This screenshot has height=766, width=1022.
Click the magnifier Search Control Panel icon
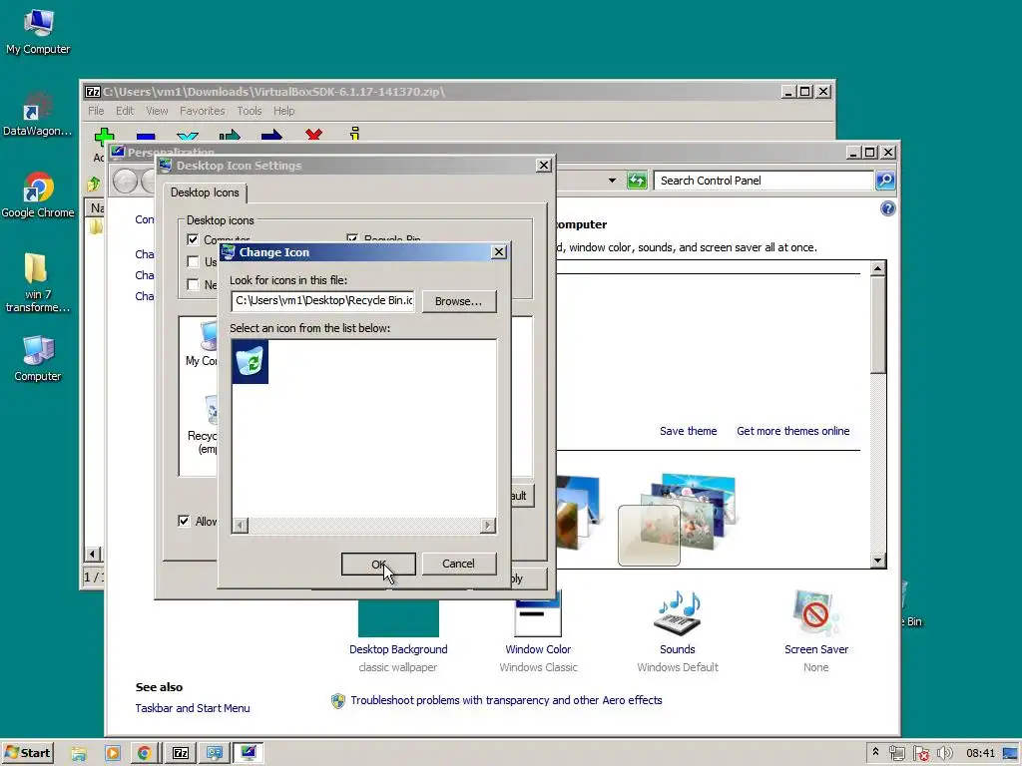[x=885, y=181]
